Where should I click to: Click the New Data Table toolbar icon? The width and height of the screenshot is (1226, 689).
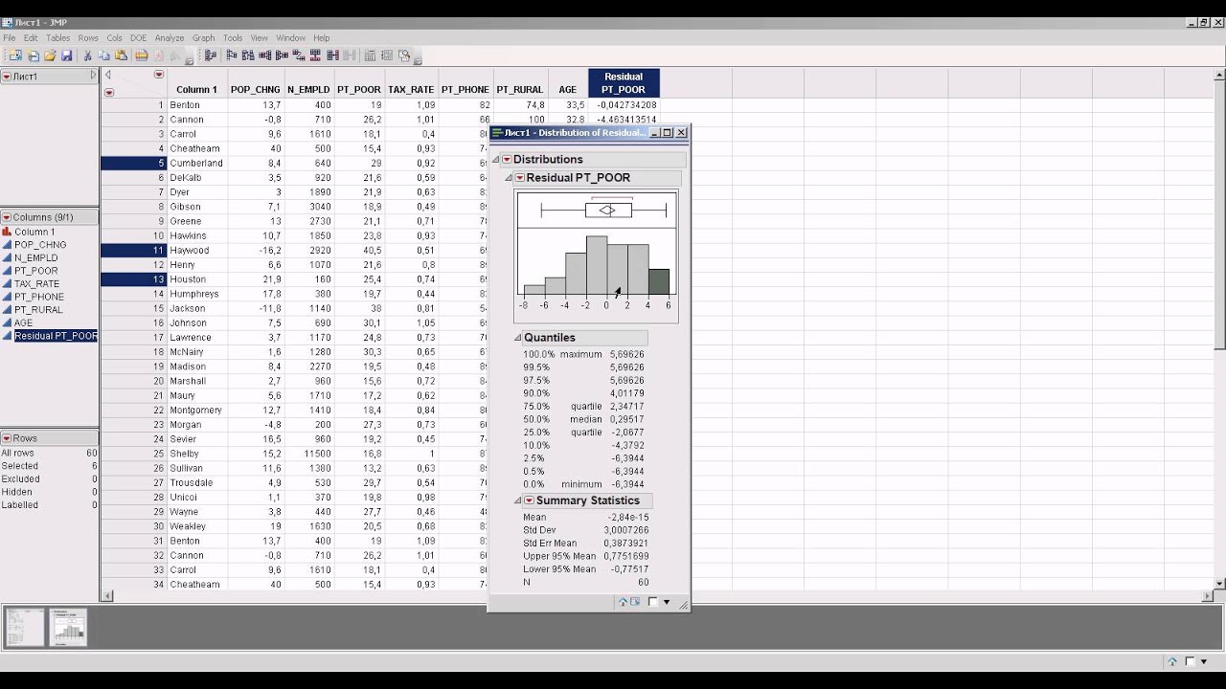coord(16,56)
